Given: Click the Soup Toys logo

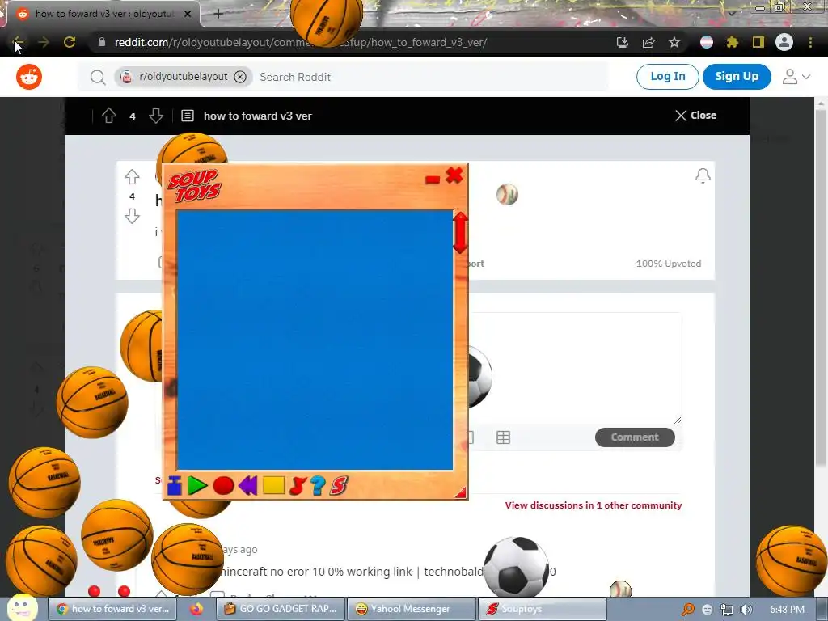Looking at the screenshot, I should point(194,185).
